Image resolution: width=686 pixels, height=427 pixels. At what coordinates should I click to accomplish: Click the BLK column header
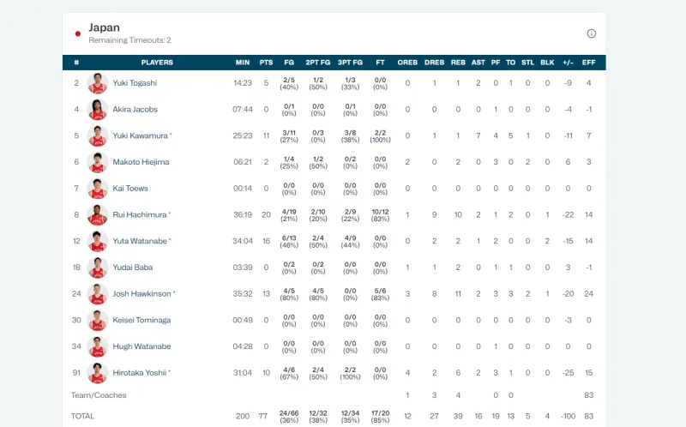point(547,63)
